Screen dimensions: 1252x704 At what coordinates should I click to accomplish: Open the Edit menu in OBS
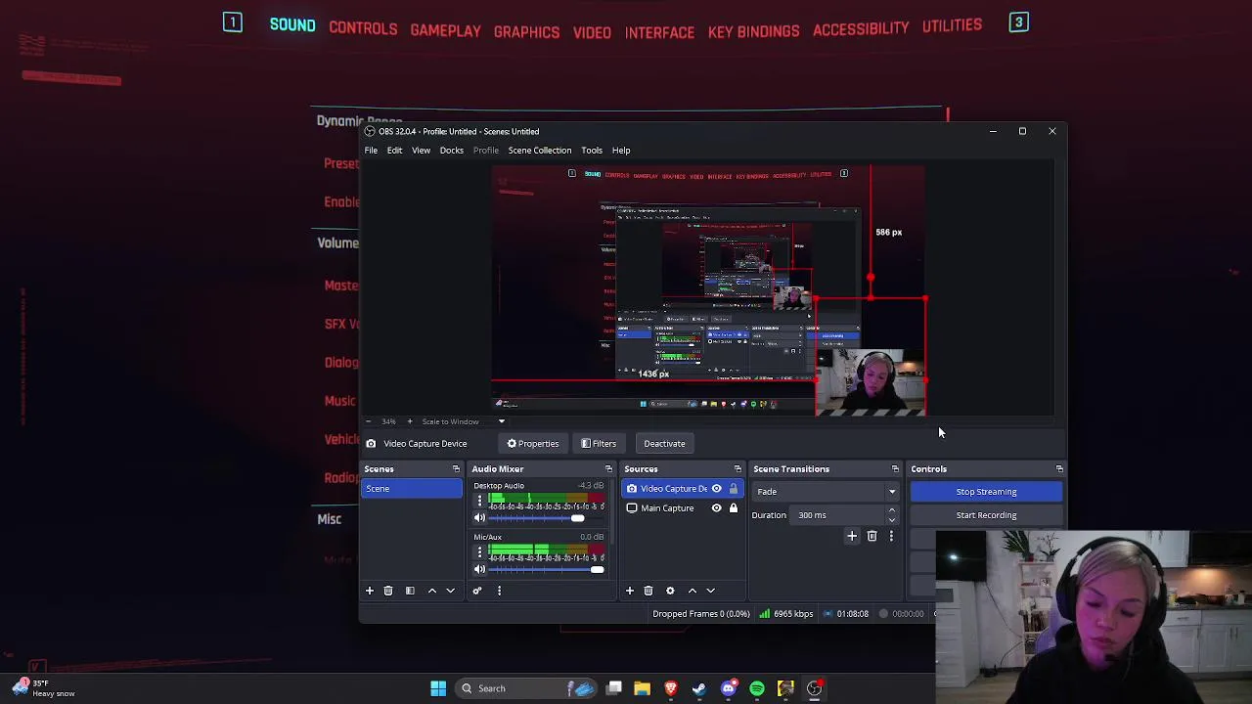[394, 151]
